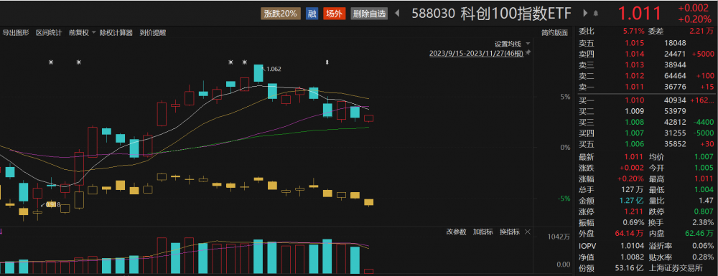Screen dimensions: 718x276
Task: Click the last cyan volume bar in lower panel
Action: tap(355, 260)
